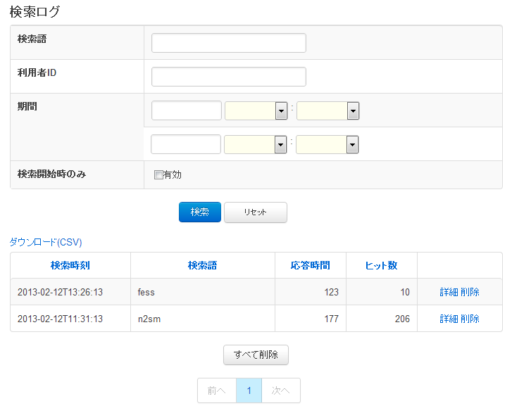Go to previous page with 前へ
The height and width of the screenshot is (408, 512).
point(217,390)
